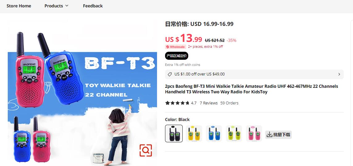Click the 批量下载 button
Image resolution: width=353 pixels, height=166 pixels.
point(279,135)
